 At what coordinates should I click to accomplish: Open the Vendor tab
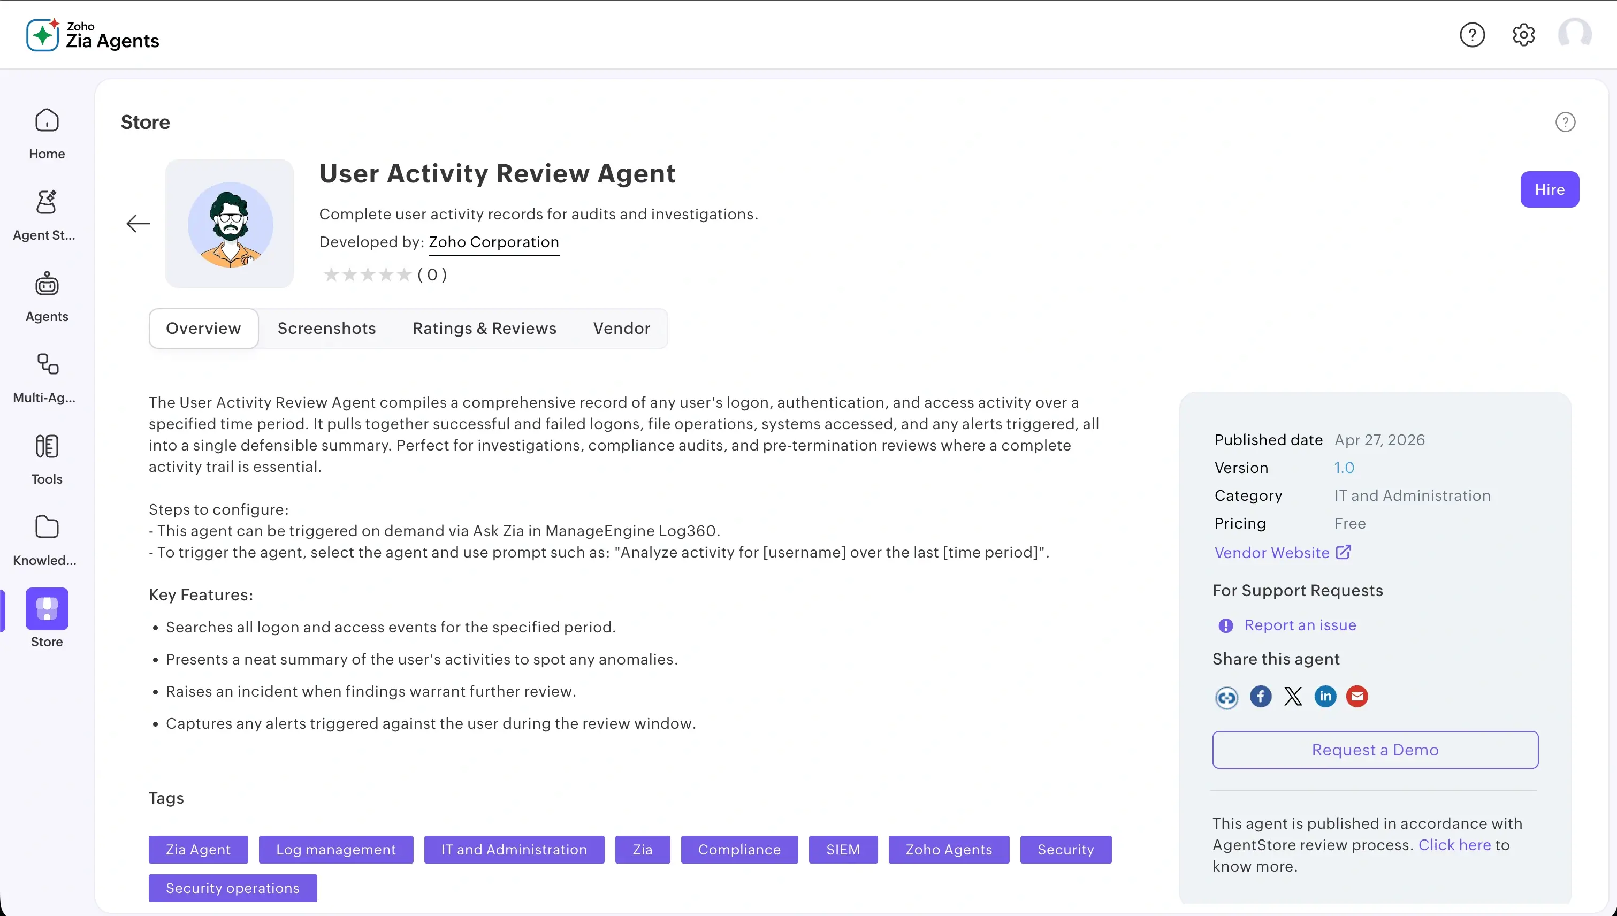(622, 328)
